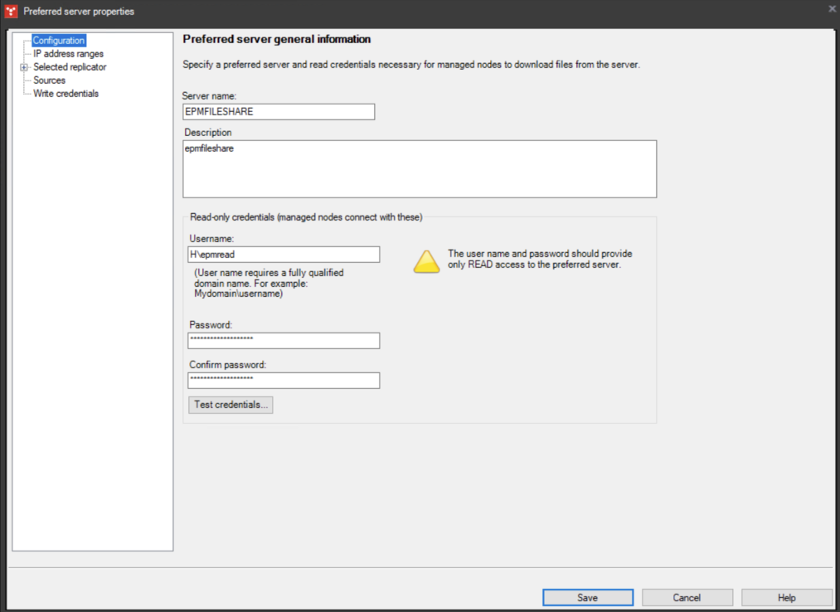Open the Sources settings page
The width and height of the screenshot is (840, 612).
pos(50,80)
